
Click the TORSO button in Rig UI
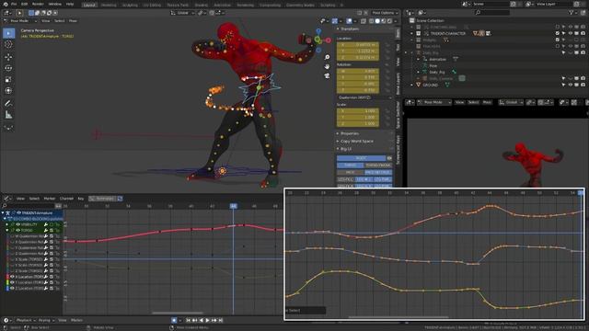(350, 165)
